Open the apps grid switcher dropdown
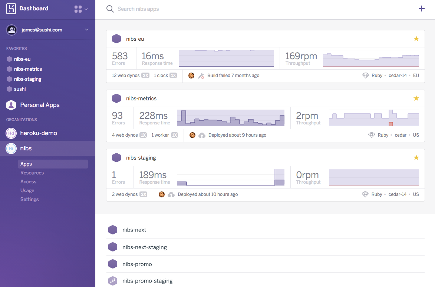The width and height of the screenshot is (435, 287). (x=81, y=8)
